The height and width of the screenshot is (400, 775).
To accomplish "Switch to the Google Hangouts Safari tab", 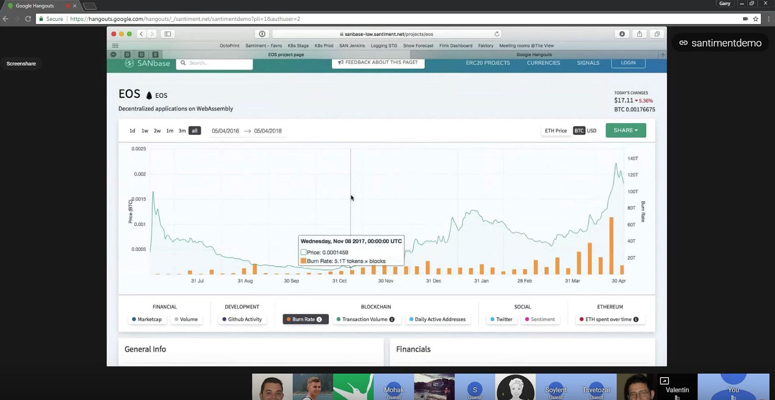I will (x=534, y=55).
